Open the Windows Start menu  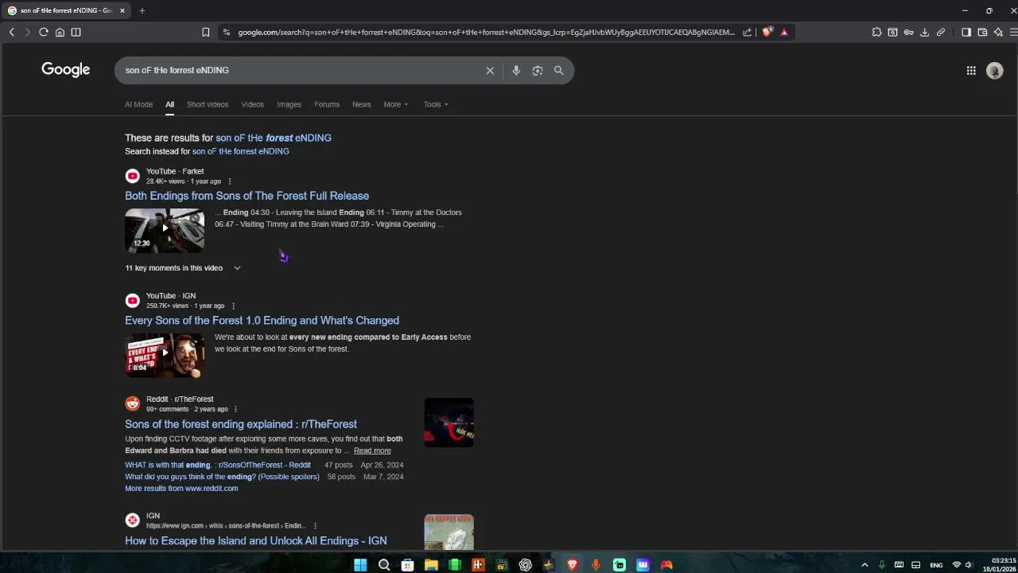coord(360,565)
